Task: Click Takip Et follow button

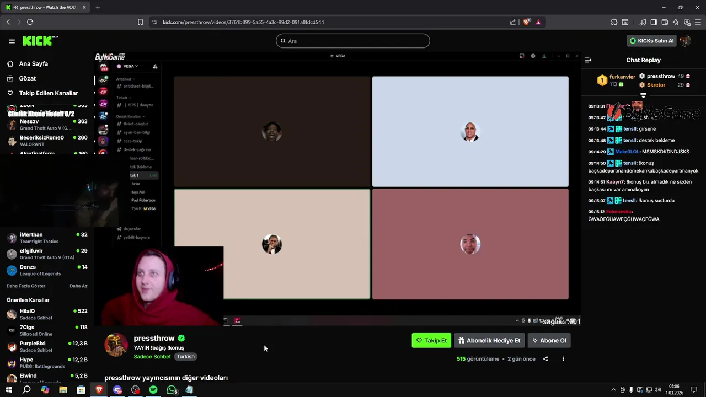Action: point(431,341)
